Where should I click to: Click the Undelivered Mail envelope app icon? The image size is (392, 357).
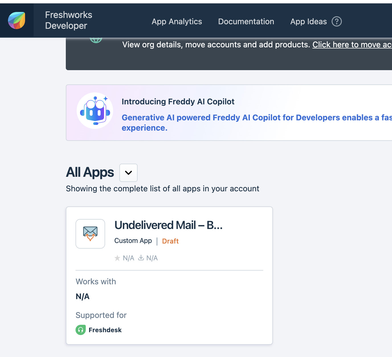tap(90, 234)
